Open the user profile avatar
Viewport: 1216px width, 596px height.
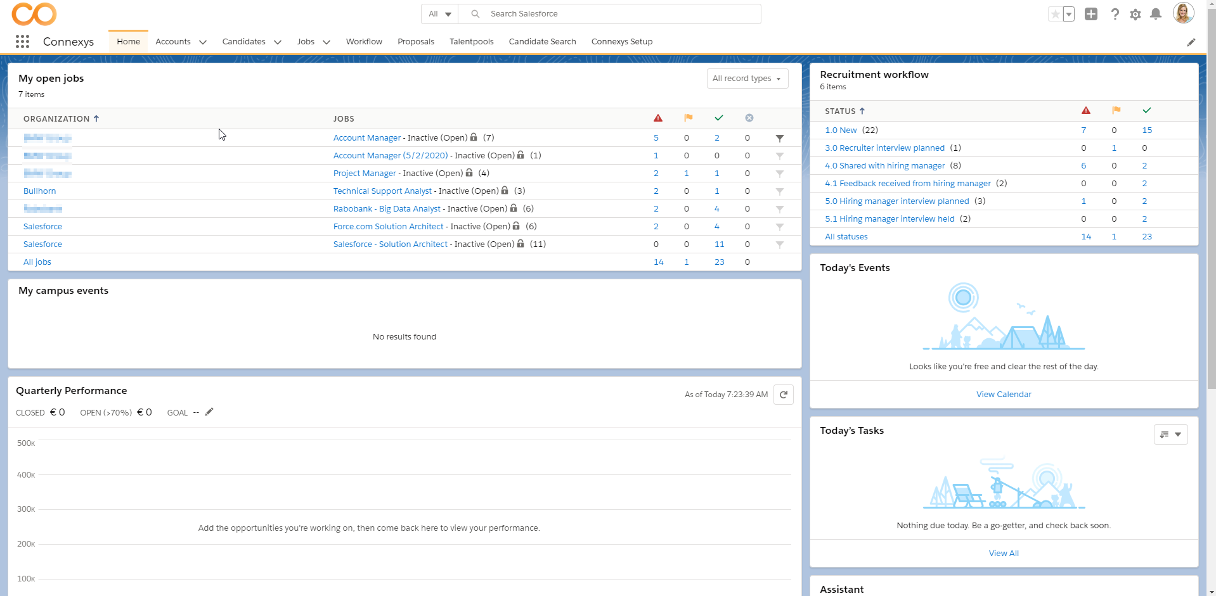1183,13
